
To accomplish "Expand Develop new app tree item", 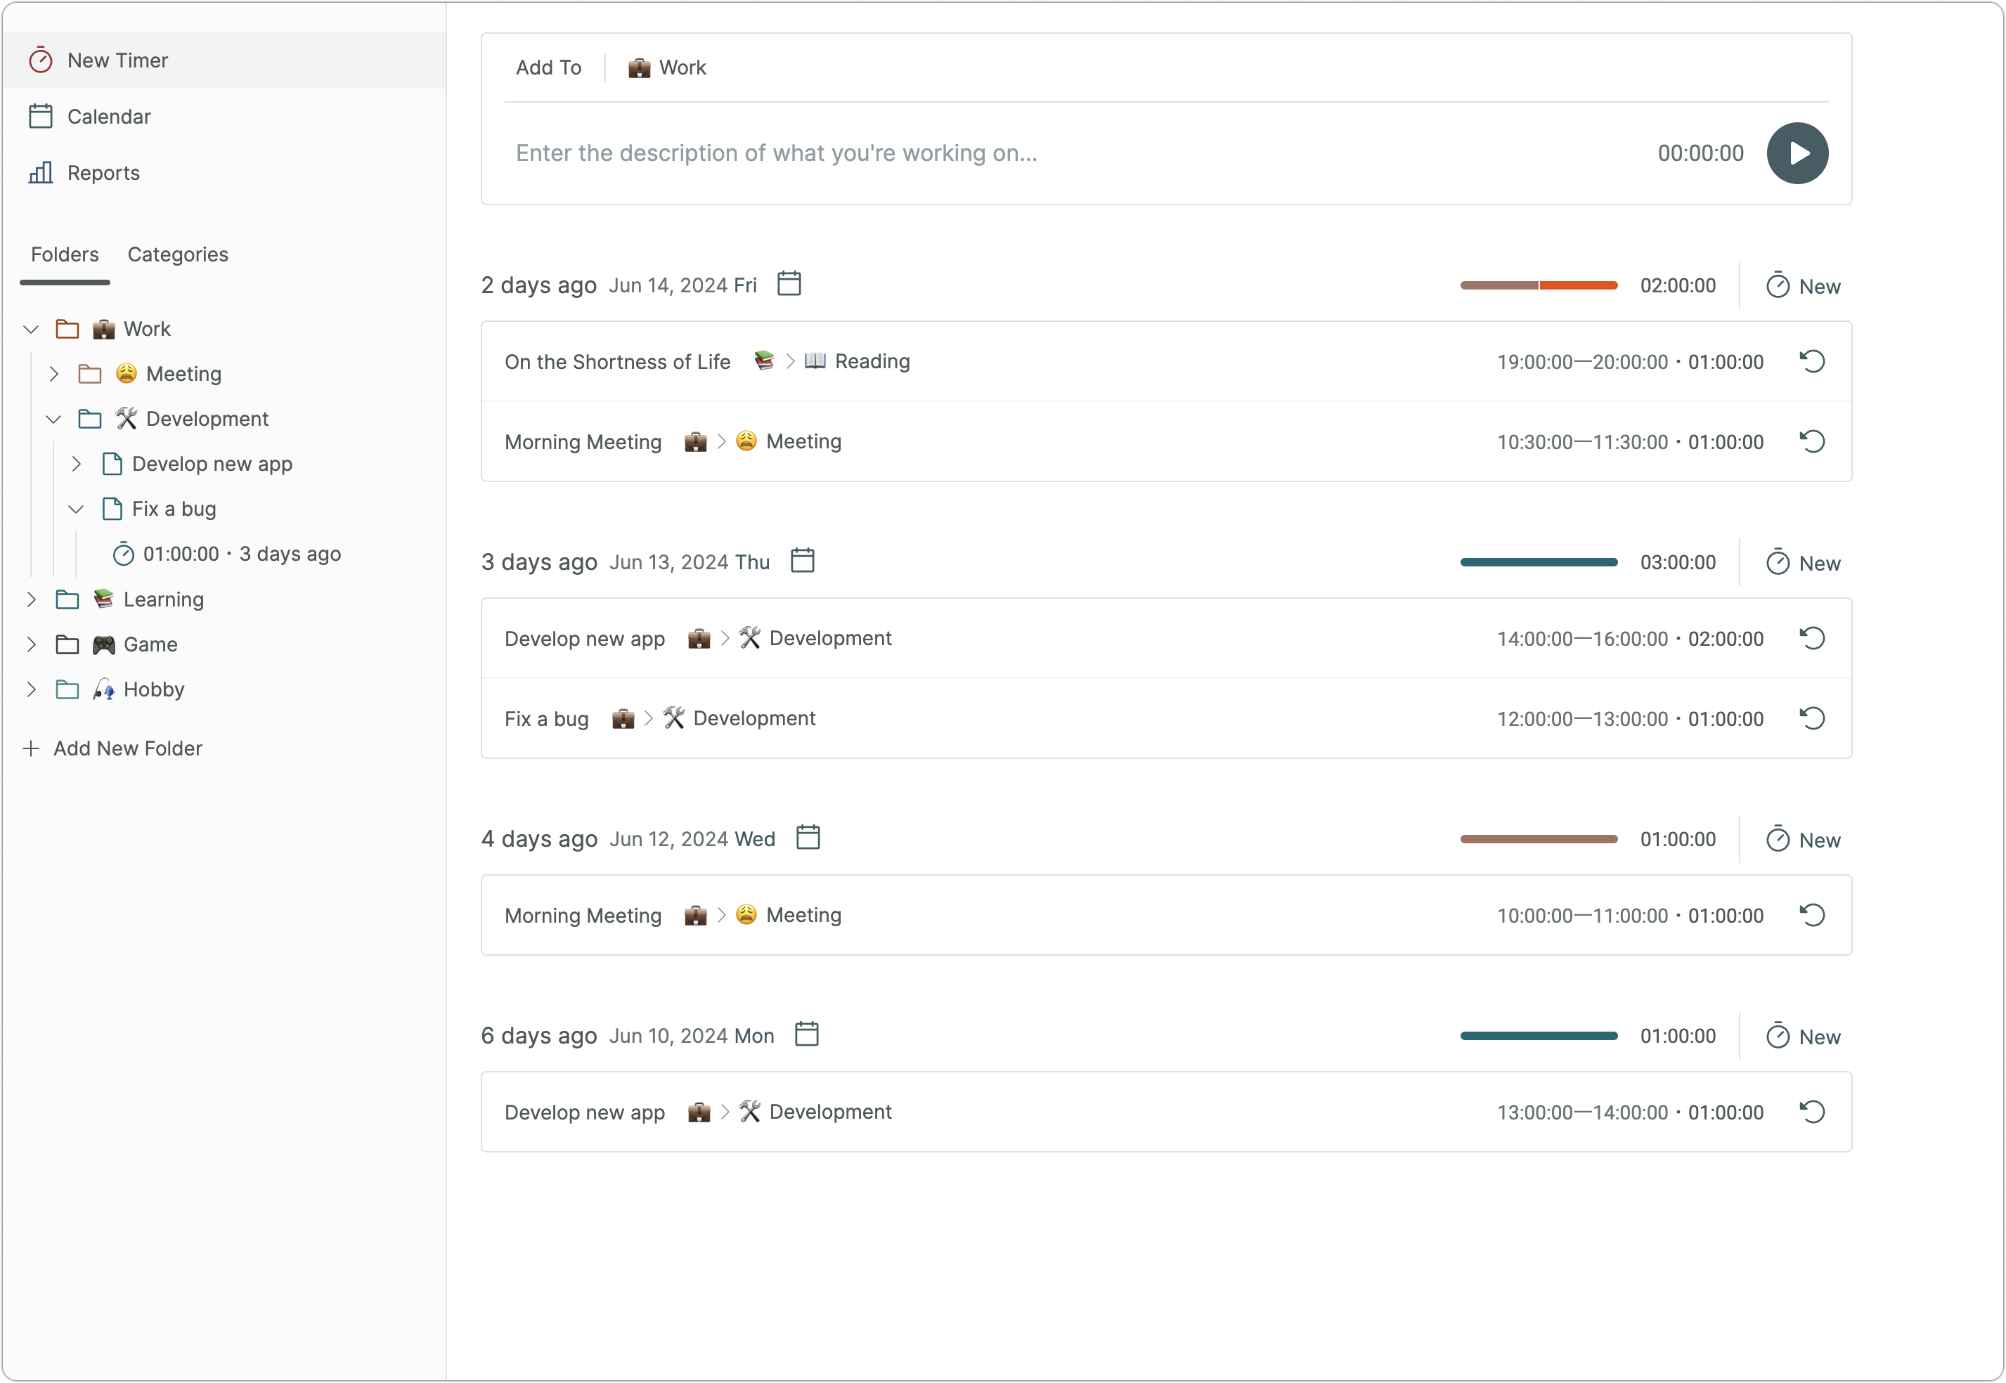I will [76, 465].
